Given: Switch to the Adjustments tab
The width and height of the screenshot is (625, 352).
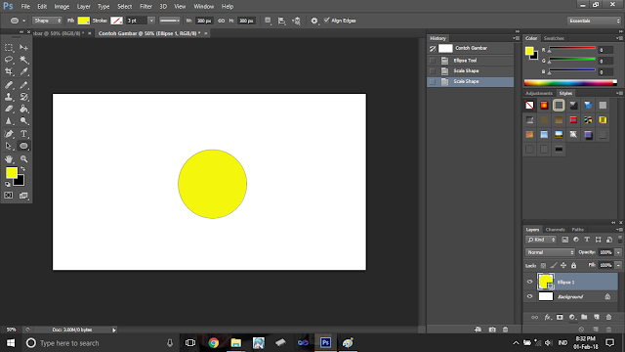Looking at the screenshot, I should 539,93.
